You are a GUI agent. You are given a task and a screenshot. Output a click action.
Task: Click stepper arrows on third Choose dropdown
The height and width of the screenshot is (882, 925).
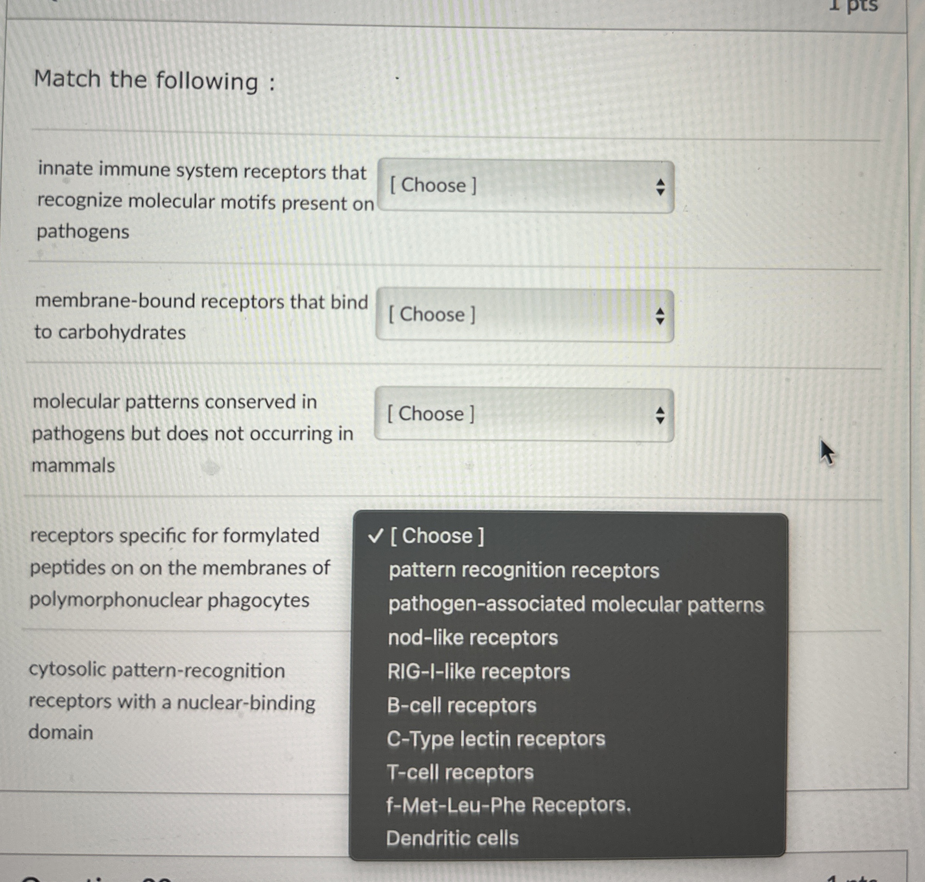click(660, 415)
